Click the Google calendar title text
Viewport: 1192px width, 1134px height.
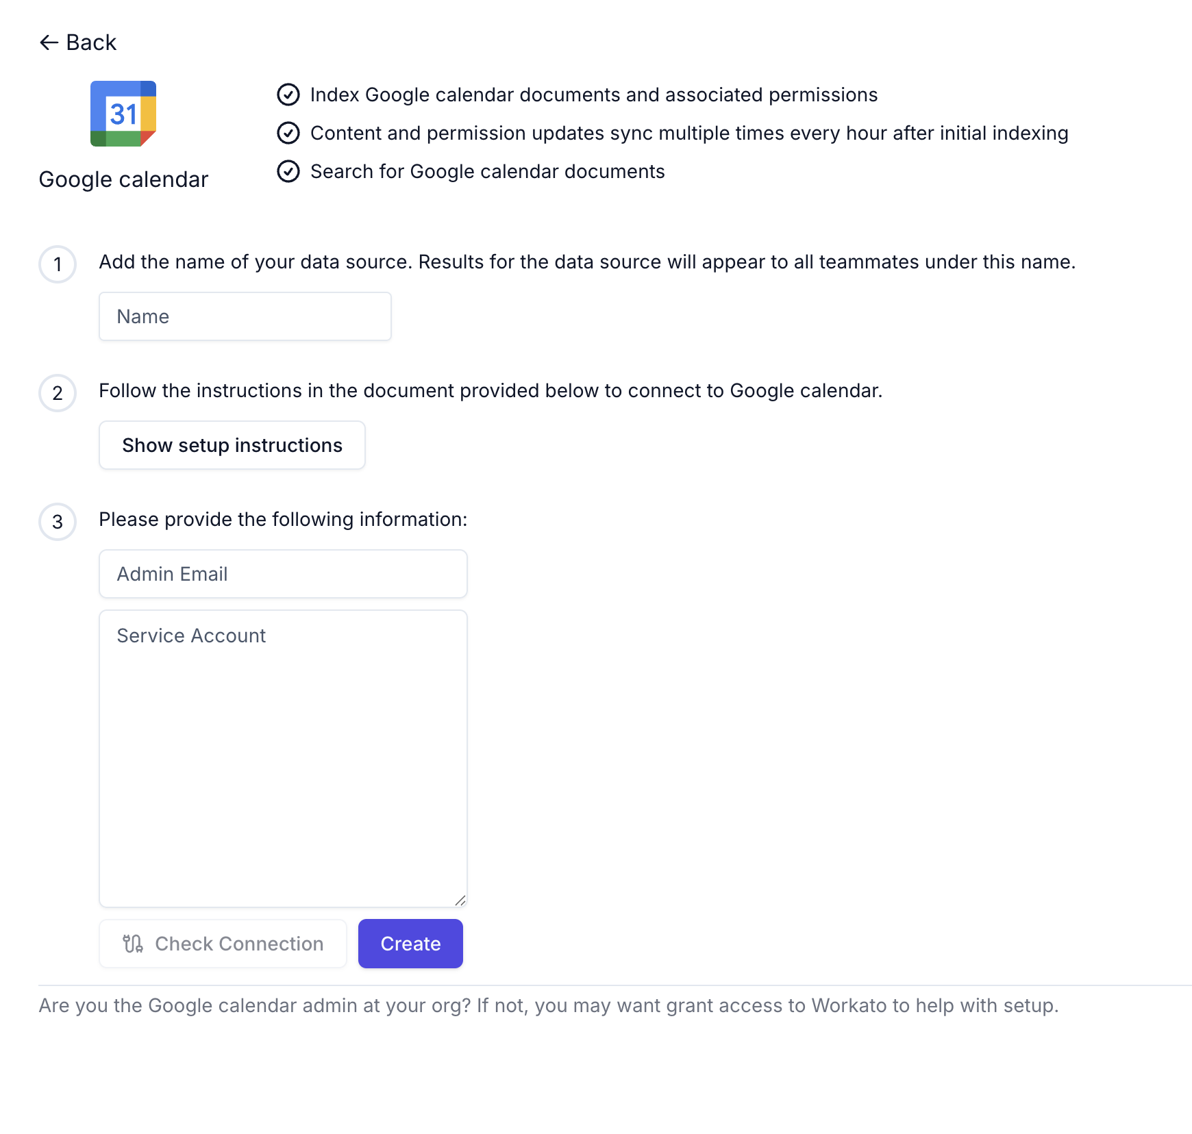pos(124,179)
